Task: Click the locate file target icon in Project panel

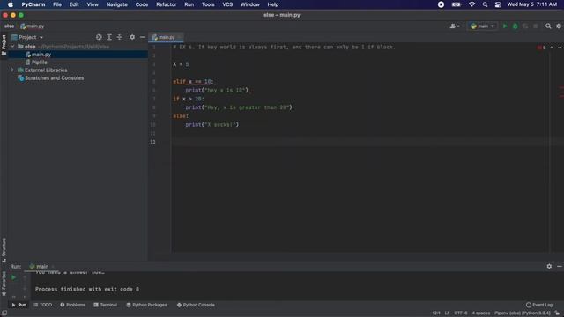Action: coord(99,37)
